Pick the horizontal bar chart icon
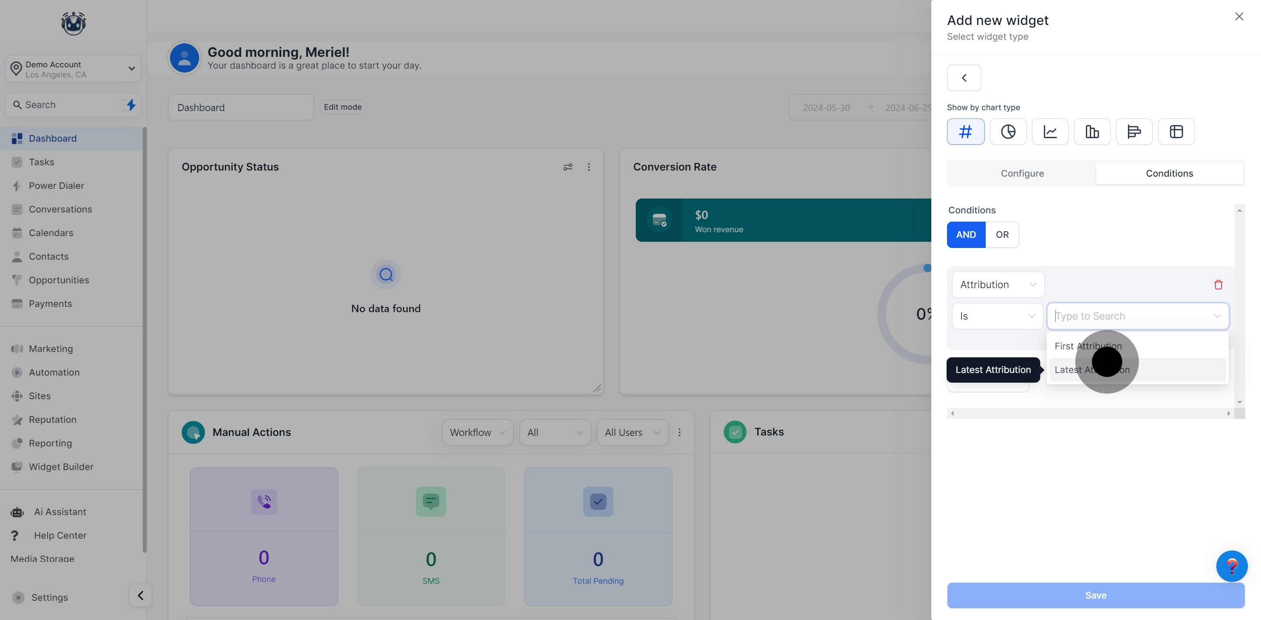Screen dimensions: 1261x620 point(1134,132)
